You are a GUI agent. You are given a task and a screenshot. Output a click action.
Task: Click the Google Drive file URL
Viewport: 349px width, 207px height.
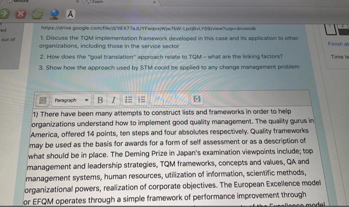click(149, 28)
